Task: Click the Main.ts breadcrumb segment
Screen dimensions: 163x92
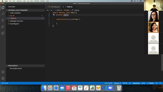Action: click(x=58, y=10)
